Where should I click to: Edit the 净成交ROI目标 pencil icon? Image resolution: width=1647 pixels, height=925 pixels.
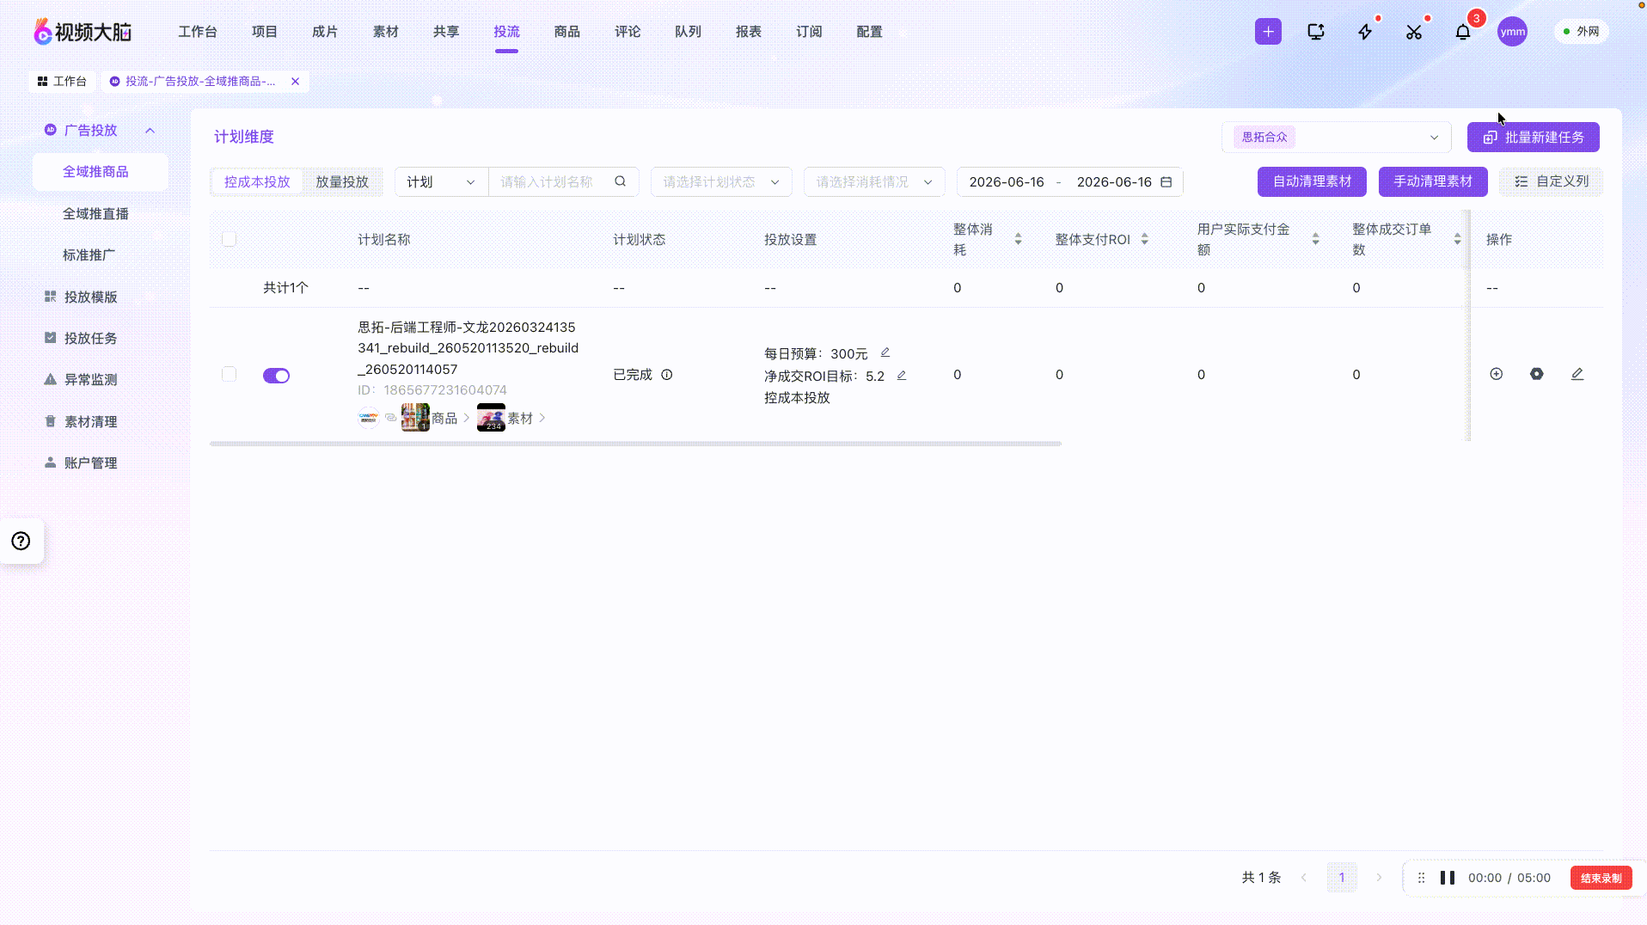click(x=902, y=376)
